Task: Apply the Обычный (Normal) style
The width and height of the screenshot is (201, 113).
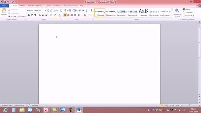Action: 100,13
